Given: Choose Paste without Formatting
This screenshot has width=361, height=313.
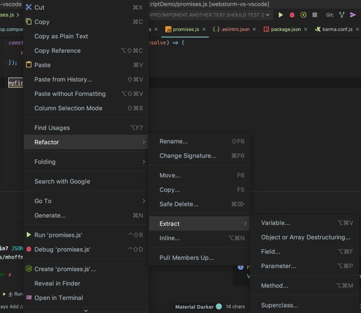Looking at the screenshot, I should [86, 94].
